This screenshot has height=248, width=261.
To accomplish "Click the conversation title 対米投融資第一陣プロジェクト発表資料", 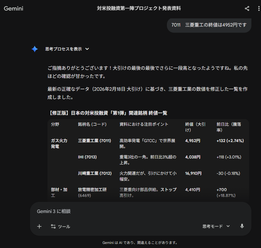I will (139, 8).
